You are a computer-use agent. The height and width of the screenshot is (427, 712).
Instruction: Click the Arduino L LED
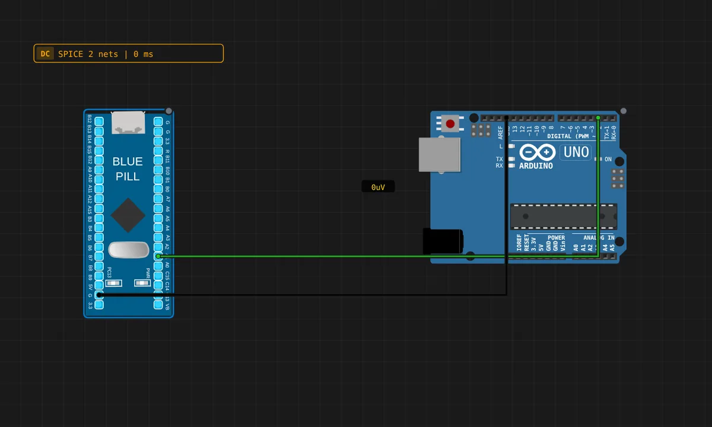[x=511, y=146]
